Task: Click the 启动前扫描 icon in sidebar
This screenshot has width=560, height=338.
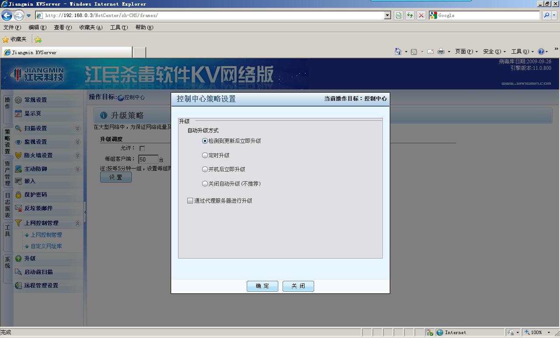Action: (x=18, y=272)
